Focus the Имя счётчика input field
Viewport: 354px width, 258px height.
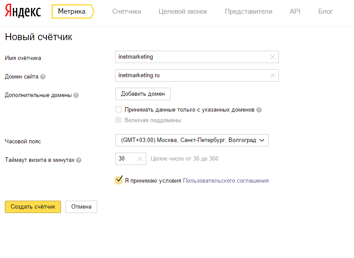click(x=197, y=57)
